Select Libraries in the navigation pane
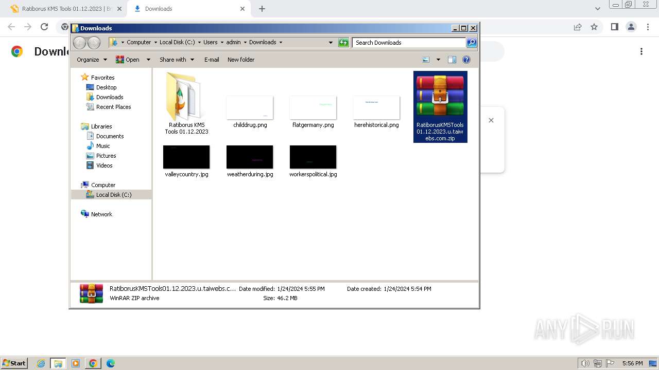 pyautogui.click(x=96, y=126)
